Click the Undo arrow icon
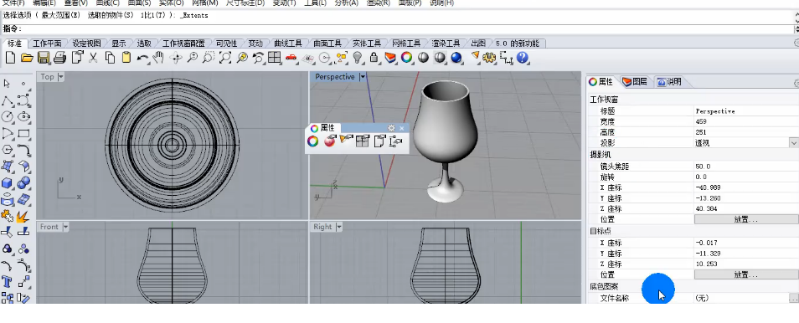This screenshot has width=799, height=323. click(142, 58)
